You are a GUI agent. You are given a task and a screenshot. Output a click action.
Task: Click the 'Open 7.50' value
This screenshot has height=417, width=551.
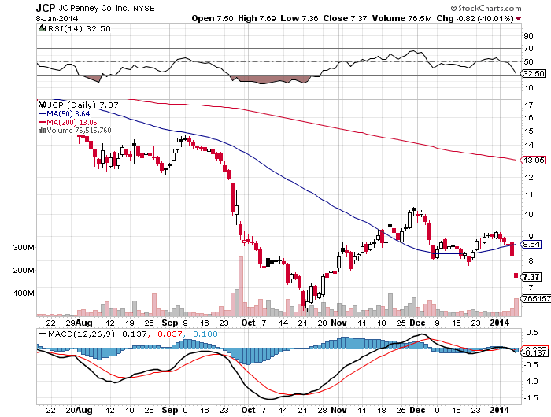coord(213,18)
